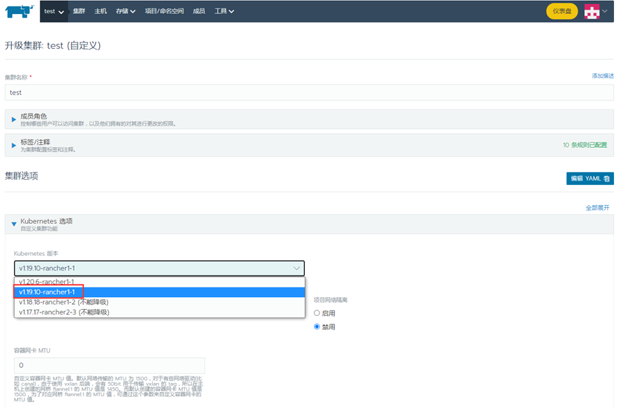Select v1.19.10-rancher1-1 version option
The width and height of the screenshot is (621, 408).
click(x=159, y=292)
